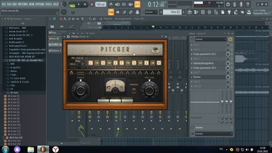Open the Hi-Hats folder in browser

pos(14,93)
